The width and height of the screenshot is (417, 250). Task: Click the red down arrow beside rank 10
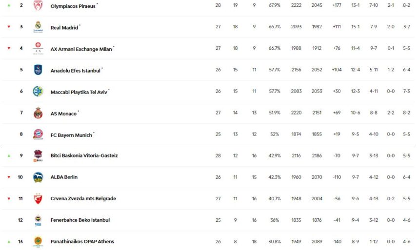(x=9, y=177)
